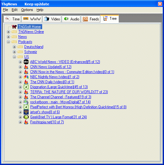Click the flame icon beside The Channel Channel

click(26, 97)
